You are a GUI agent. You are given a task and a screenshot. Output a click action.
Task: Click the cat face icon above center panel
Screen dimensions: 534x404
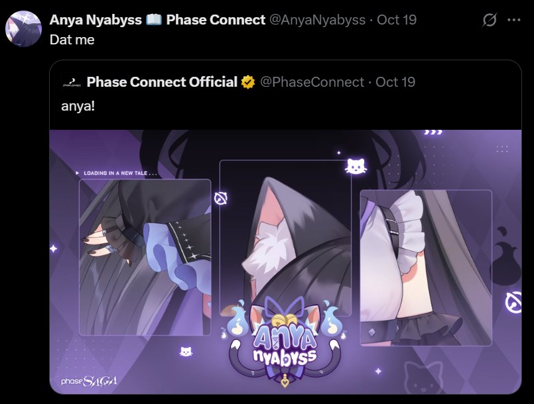click(356, 166)
